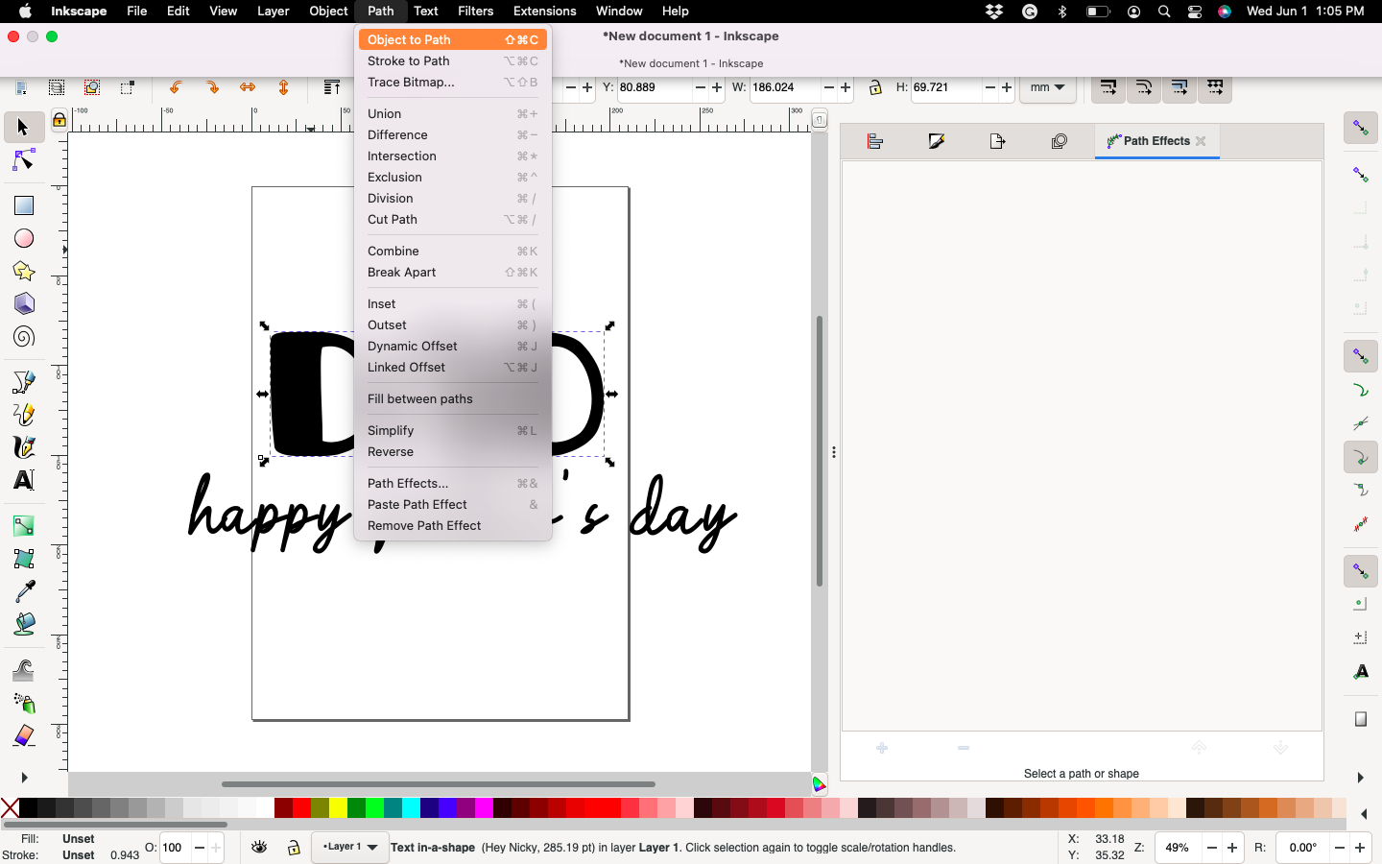Image resolution: width=1382 pixels, height=864 pixels.
Task: Select the color Dropper tool
Action: point(24,593)
